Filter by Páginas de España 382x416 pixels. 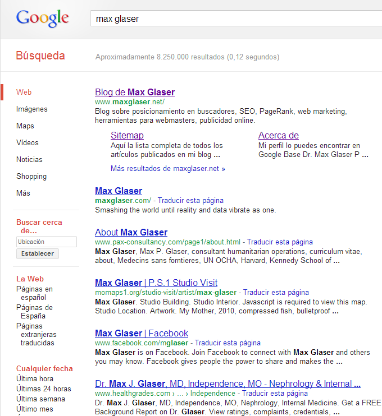pyautogui.click(x=35, y=312)
